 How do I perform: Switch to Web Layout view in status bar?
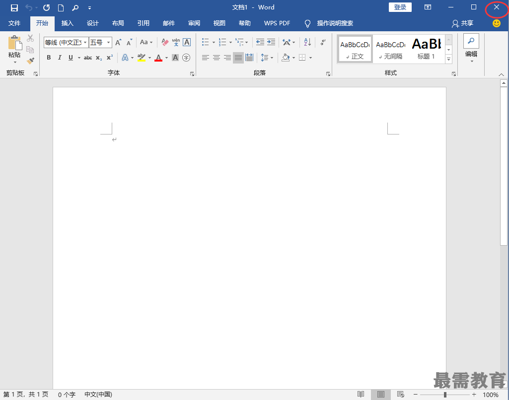(401, 394)
